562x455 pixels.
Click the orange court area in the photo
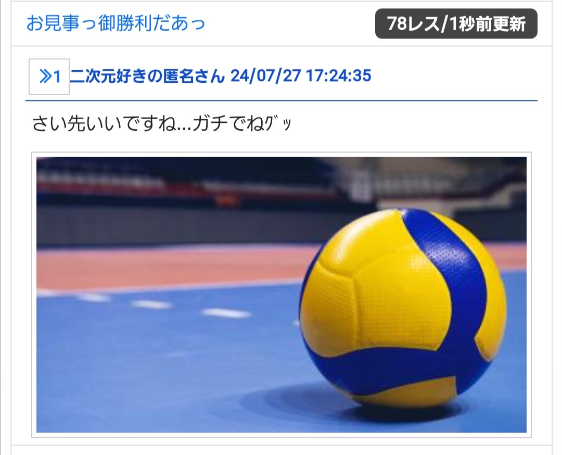pos(161,267)
